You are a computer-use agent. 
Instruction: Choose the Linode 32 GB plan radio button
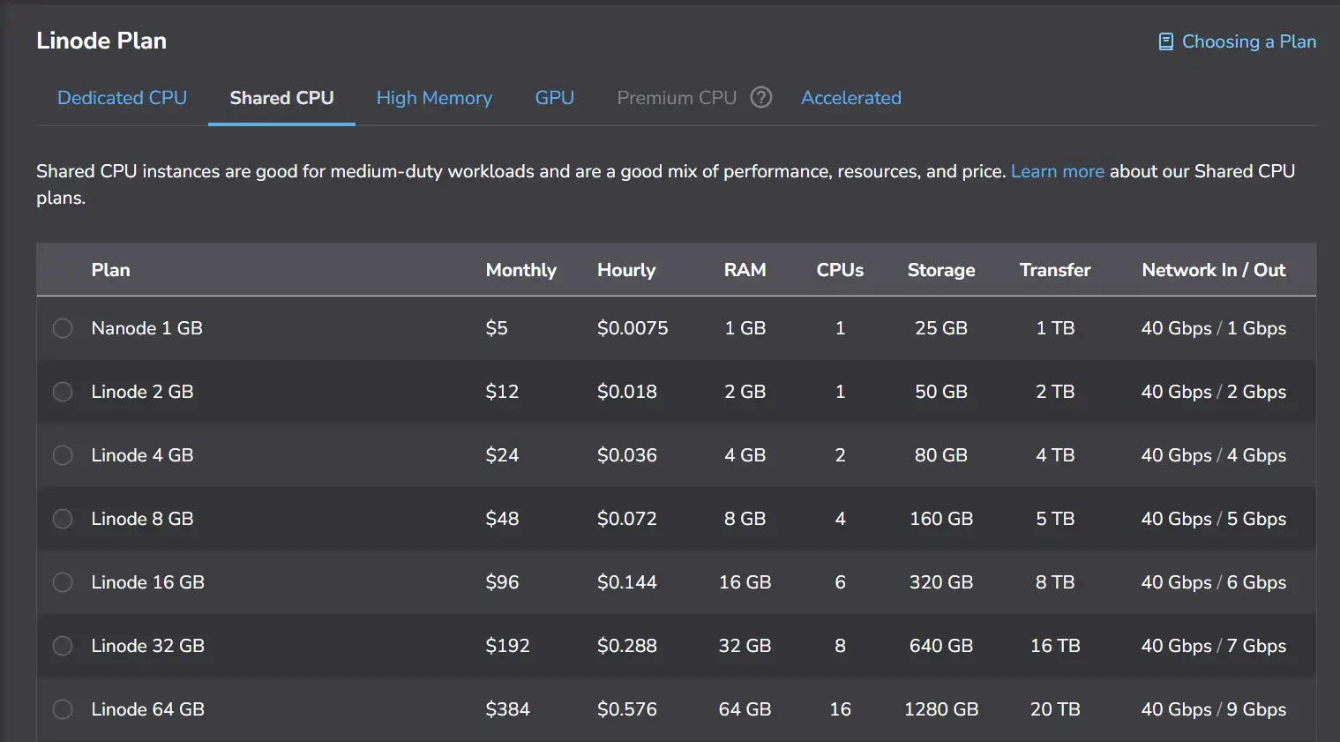63,646
